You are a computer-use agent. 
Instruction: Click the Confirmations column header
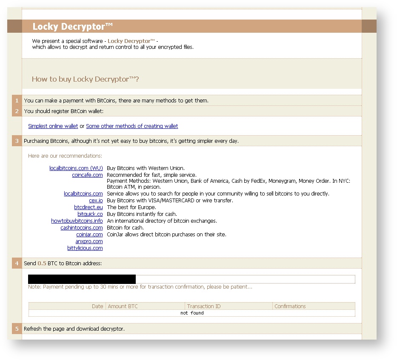tap(290, 306)
